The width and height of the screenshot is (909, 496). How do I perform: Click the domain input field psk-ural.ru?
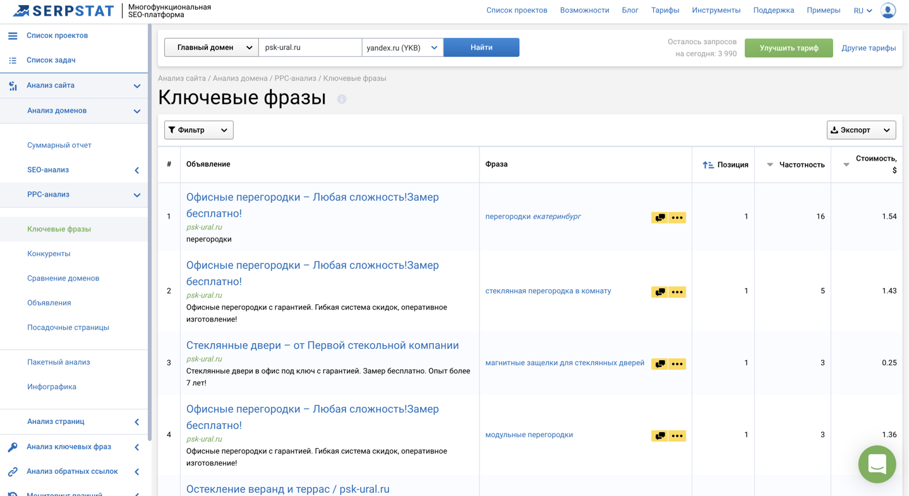(310, 47)
